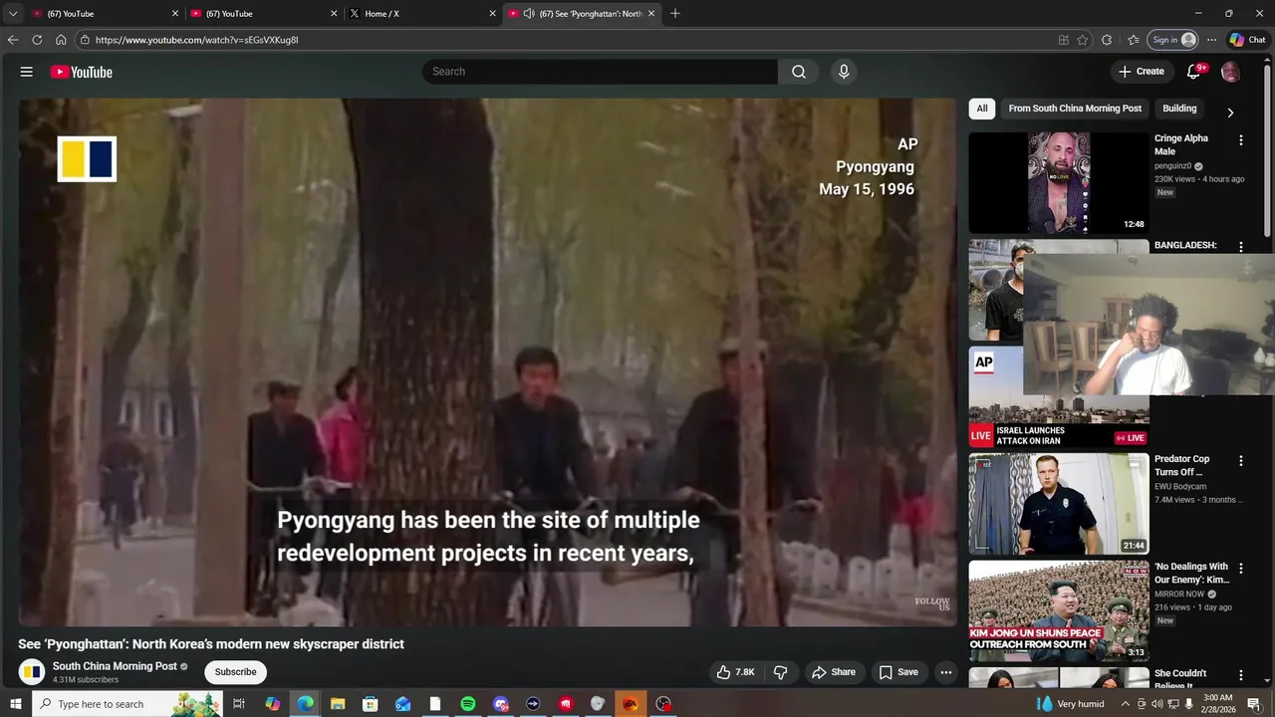Open the favorites list icon
Image resolution: width=1275 pixels, height=717 pixels.
tap(1134, 40)
